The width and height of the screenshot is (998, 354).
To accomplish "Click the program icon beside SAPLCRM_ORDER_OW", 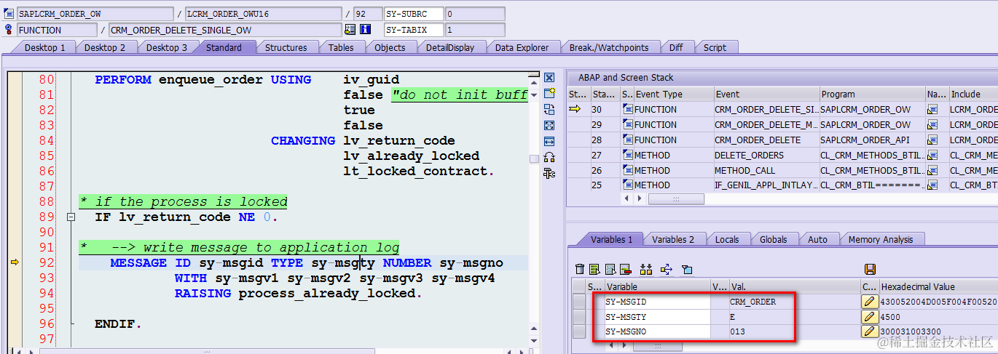I will [x=9, y=14].
